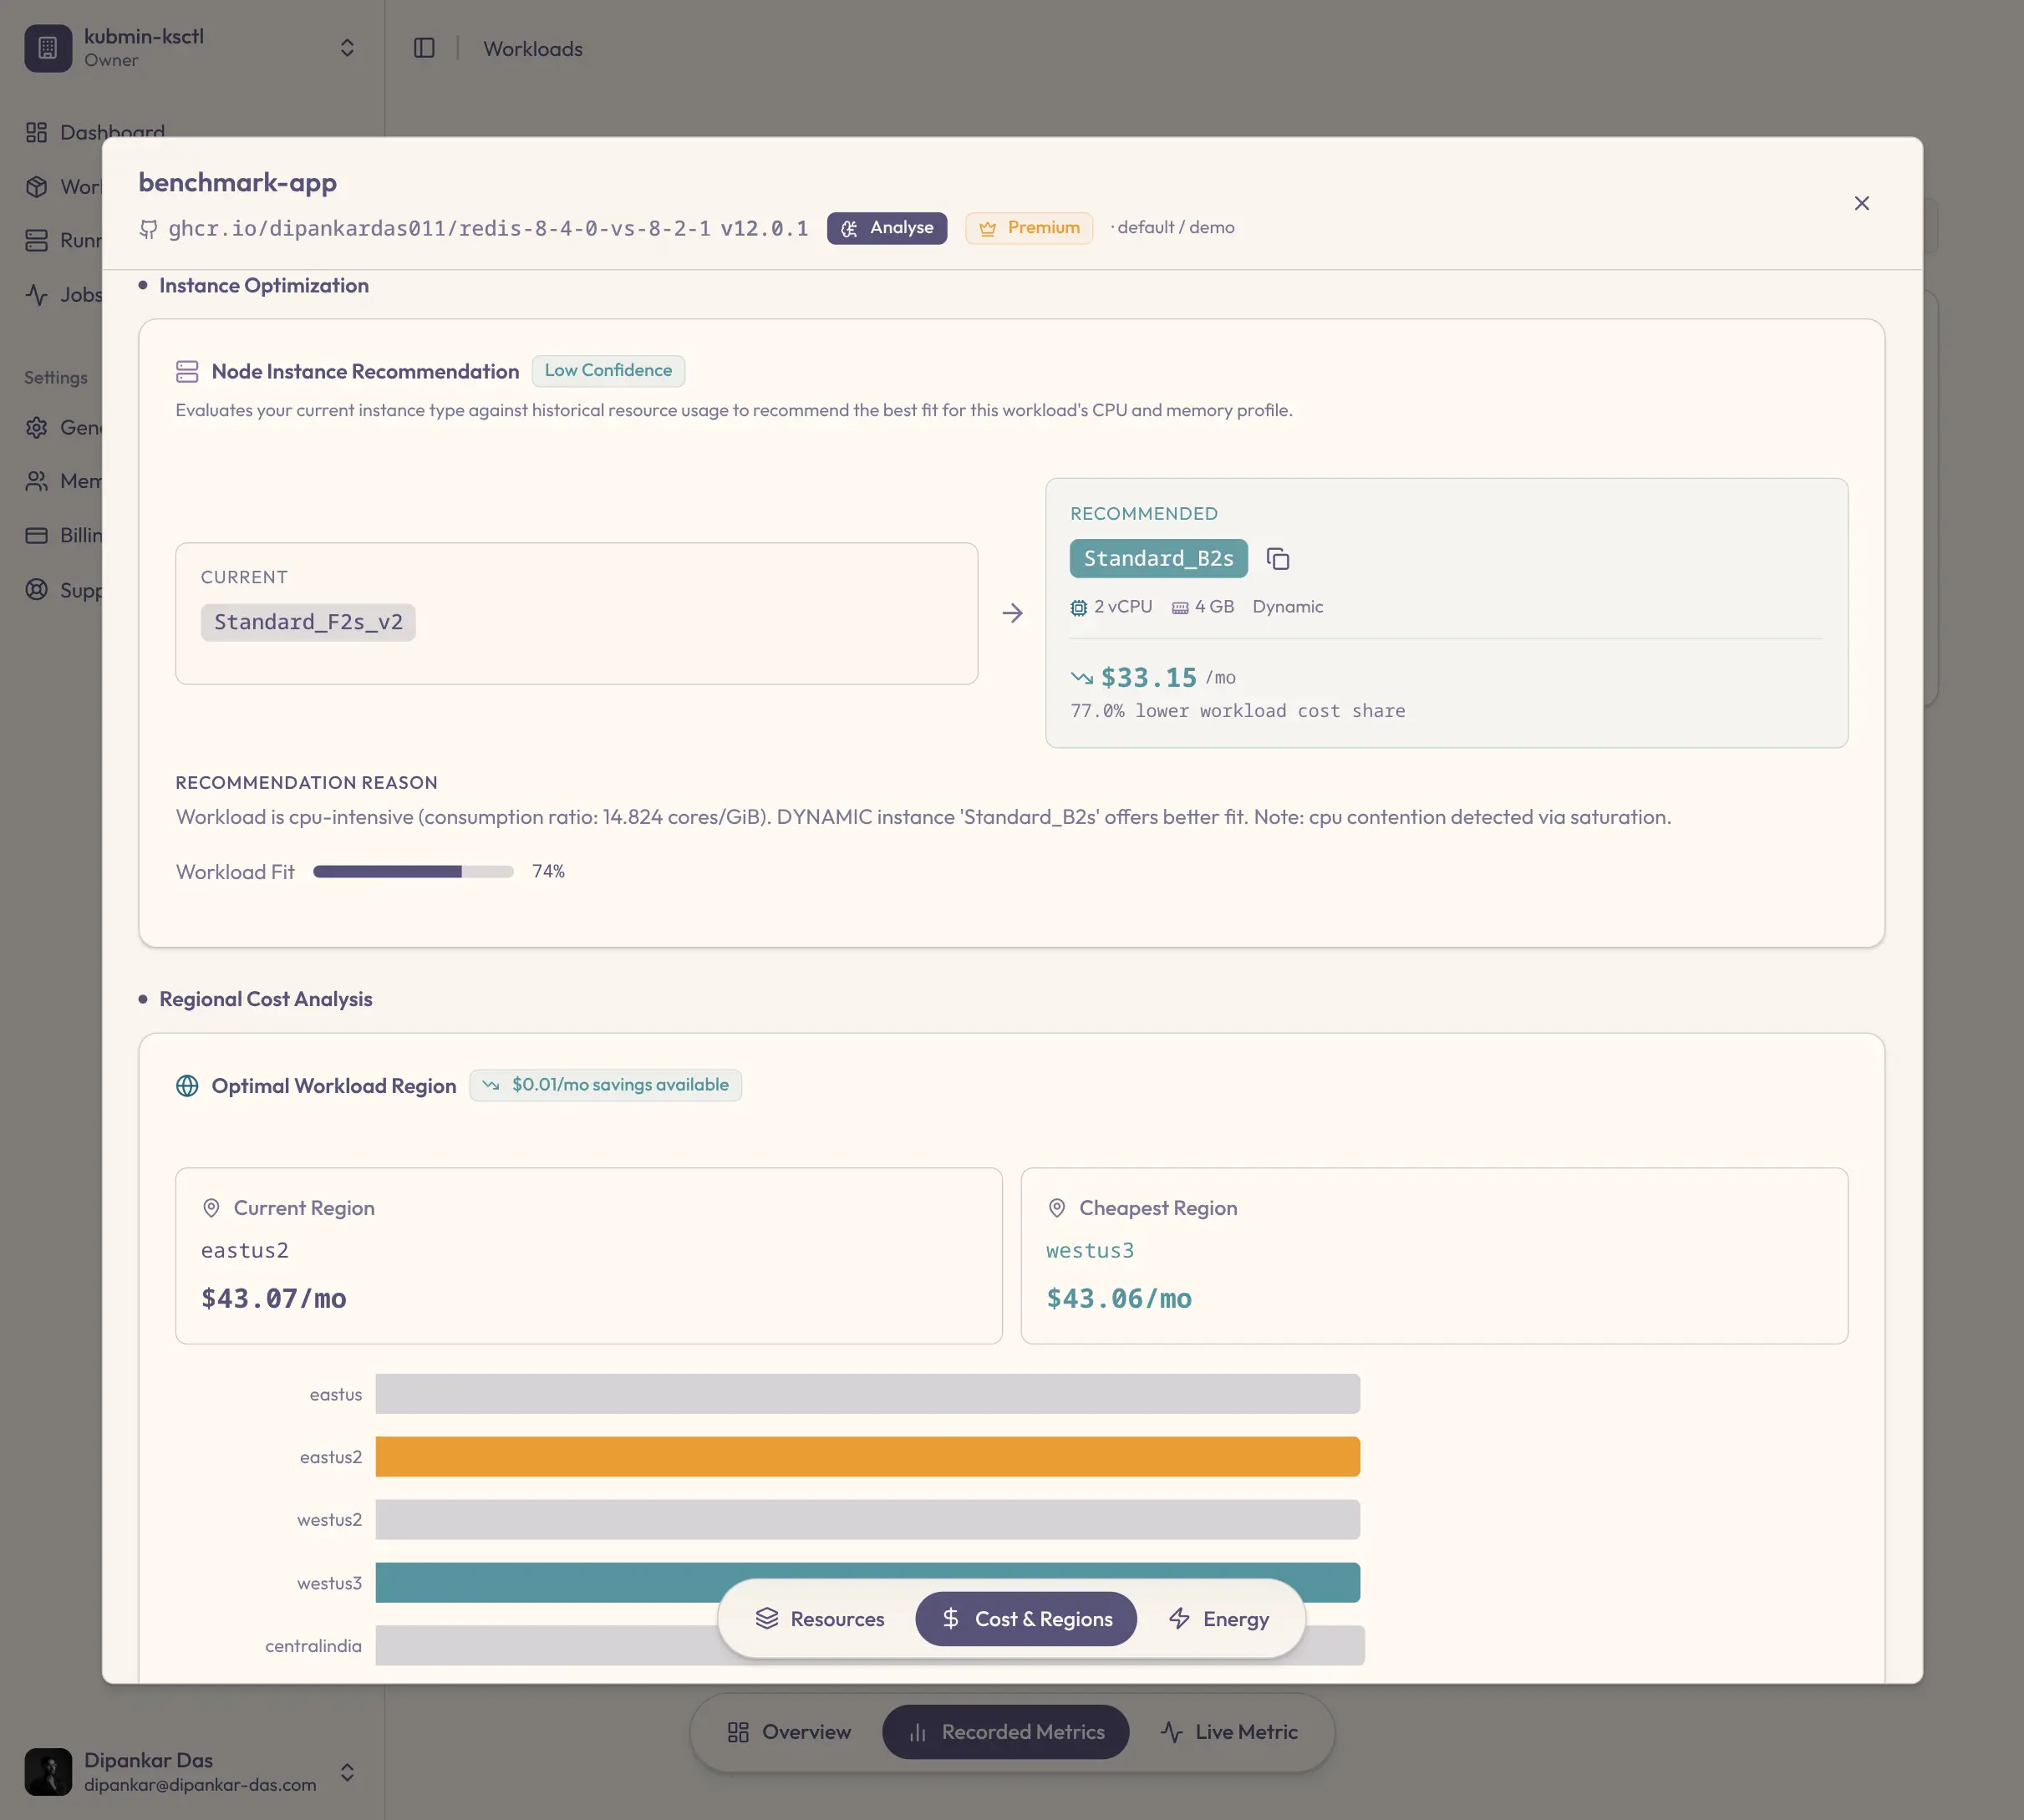Click the Energy lightning bolt icon
Image resolution: width=2024 pixels, height=1820 pixels.
tap(1179, 1619)
